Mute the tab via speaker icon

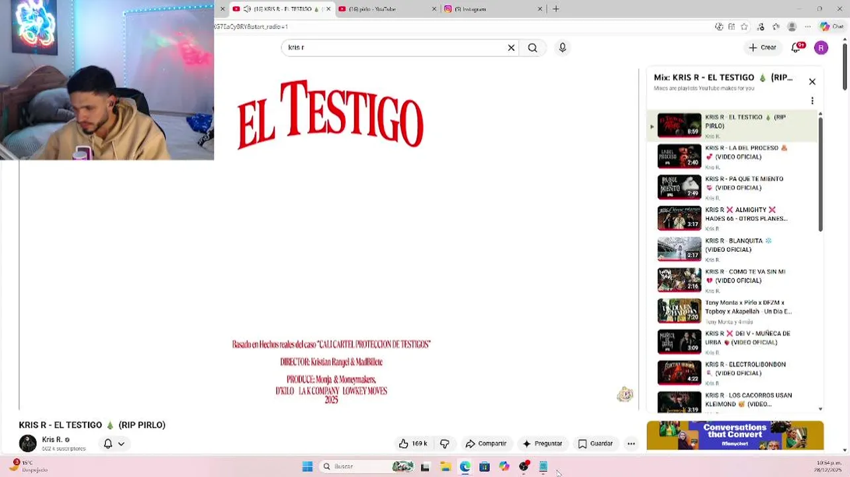tap(247, 9)
